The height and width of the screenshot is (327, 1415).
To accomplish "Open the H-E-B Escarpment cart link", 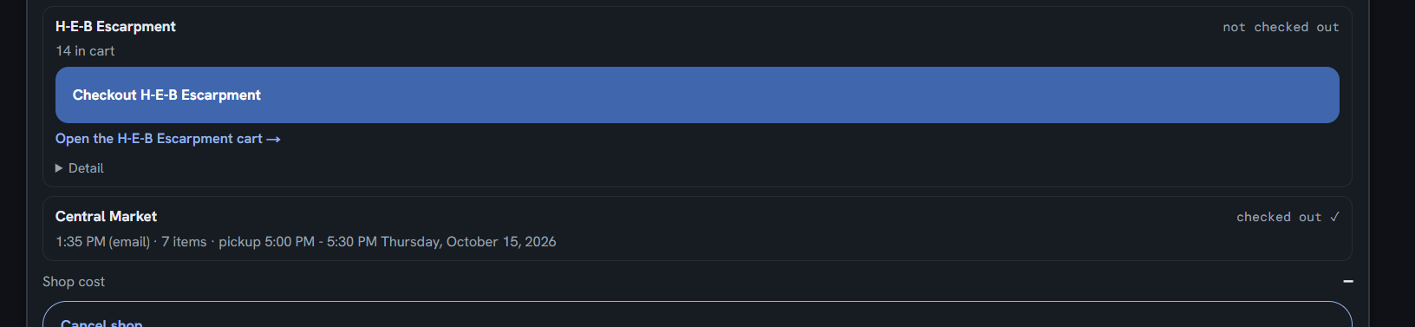I will pos(167,139).
